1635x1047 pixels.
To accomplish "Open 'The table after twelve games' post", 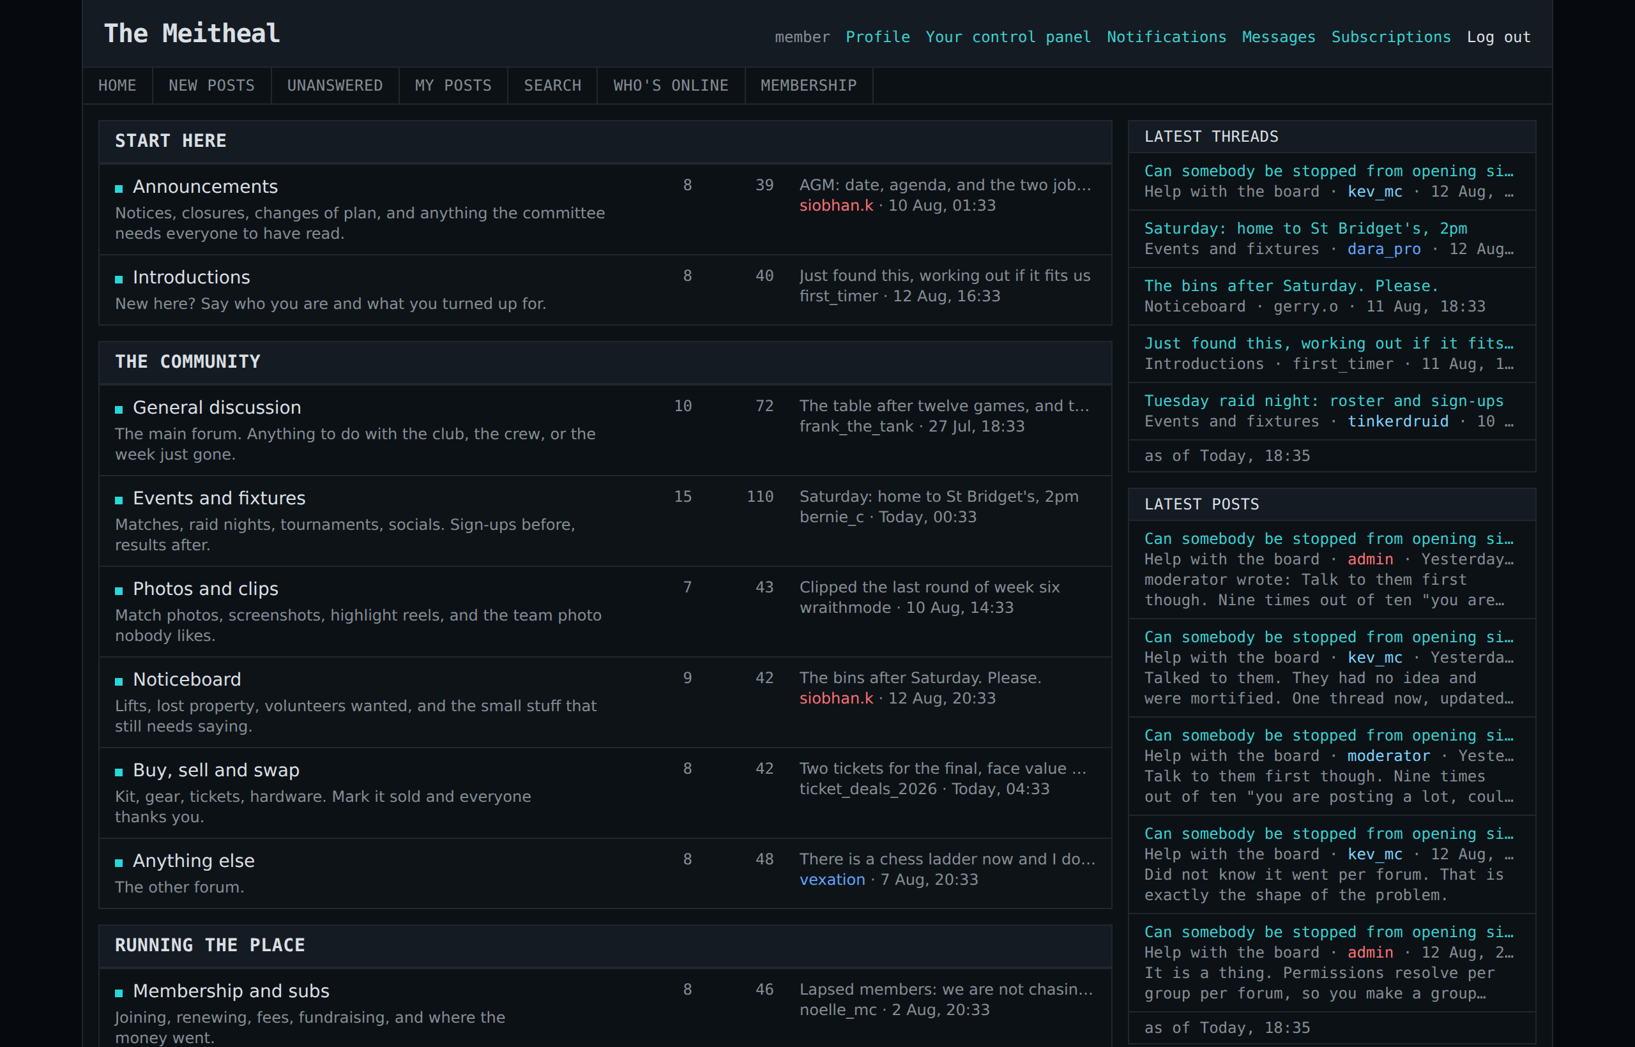I will 944,406.
